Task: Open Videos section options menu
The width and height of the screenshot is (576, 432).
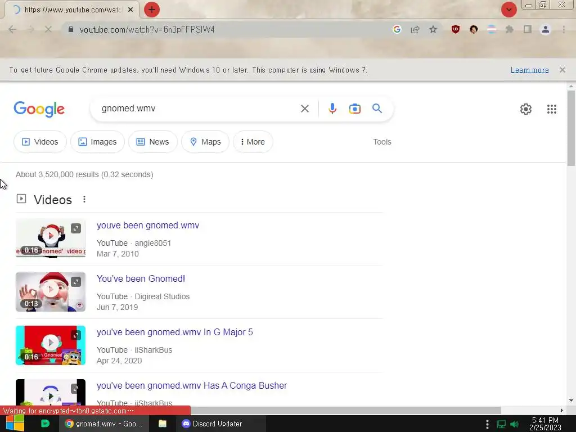Action: (x=84, y=199)
